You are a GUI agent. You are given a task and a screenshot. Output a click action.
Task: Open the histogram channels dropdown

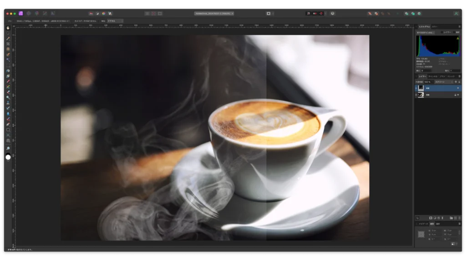(425, 33)
